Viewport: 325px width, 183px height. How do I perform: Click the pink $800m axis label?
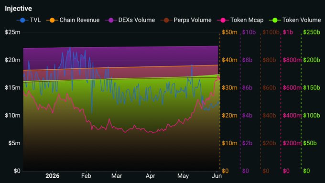click(292, 60)
